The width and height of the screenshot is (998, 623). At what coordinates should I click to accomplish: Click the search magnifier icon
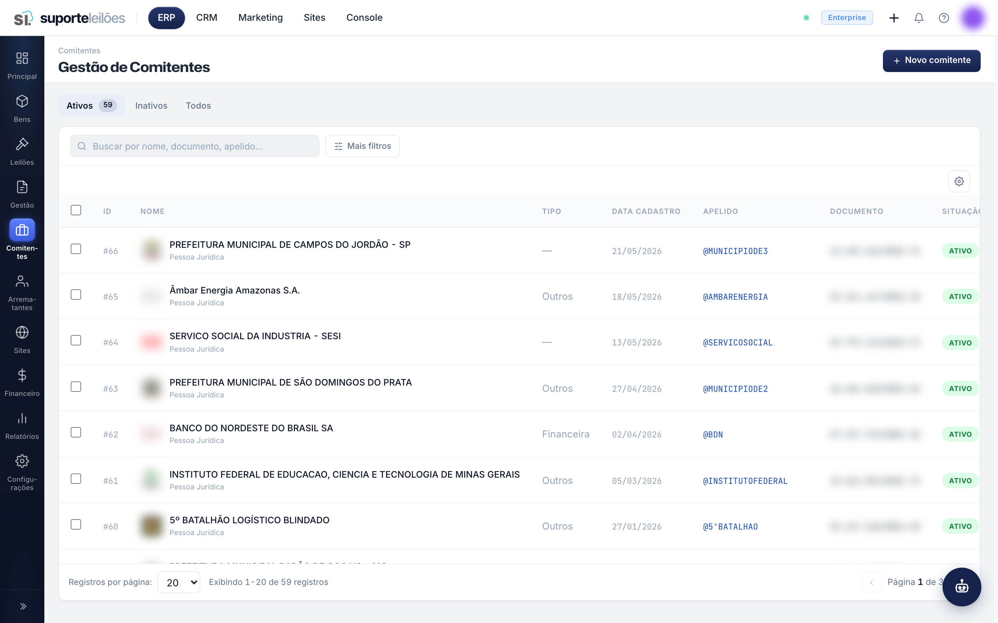82,146
